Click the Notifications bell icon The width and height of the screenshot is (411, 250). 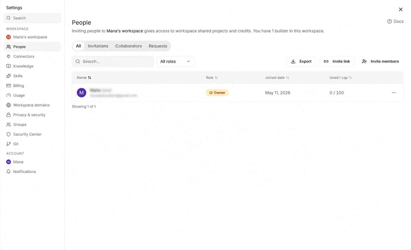pyautogui.click(x=8, y=171)
